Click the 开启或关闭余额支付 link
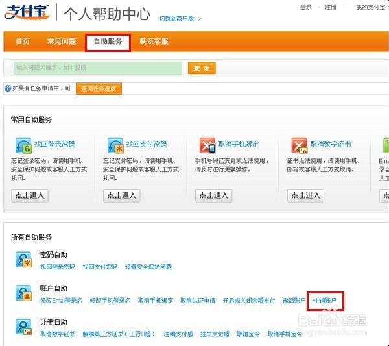Screen dimensions: 389x346 (249, 301)
